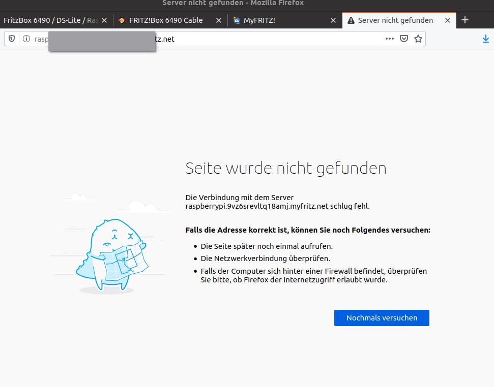The height and width of the screenshot is (387, 494).
Task: Click the tracking protection shield icon
Action: point(11,38)
